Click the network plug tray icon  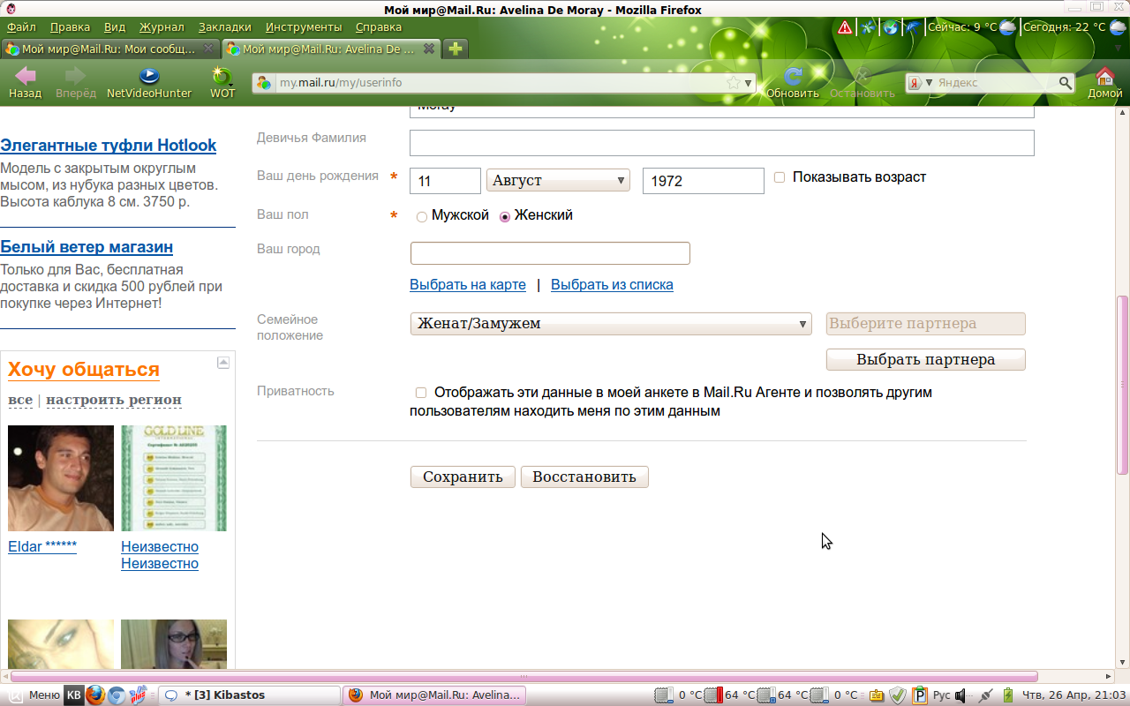986,695
